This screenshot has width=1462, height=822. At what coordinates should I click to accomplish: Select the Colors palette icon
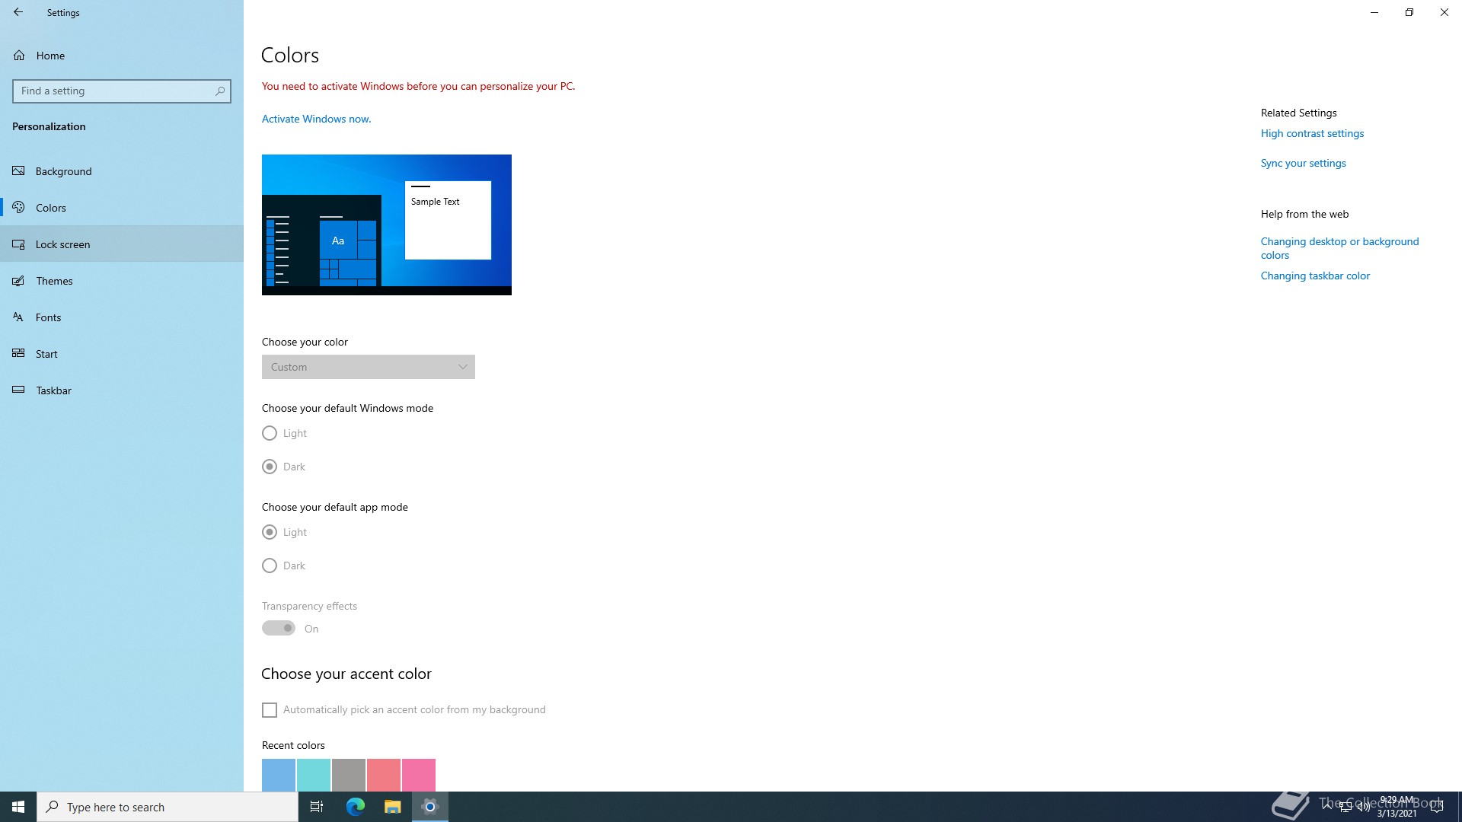click(x=18, y=208)
